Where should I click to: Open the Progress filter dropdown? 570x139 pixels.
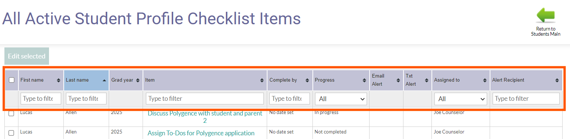(341, 99)
